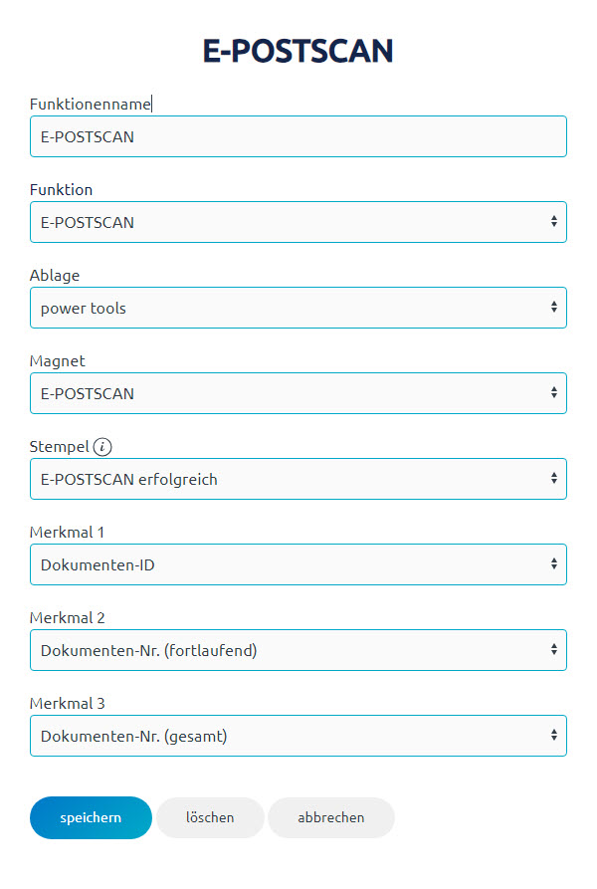Screen dimensions: 597x889
Task: Click the E-POSTSCAN page heading
Action: (298, 51)
